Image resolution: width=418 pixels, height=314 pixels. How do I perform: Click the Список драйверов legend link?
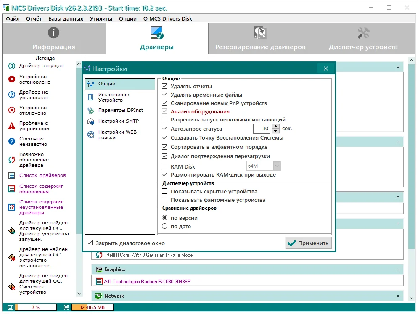[x=42, y=175]
